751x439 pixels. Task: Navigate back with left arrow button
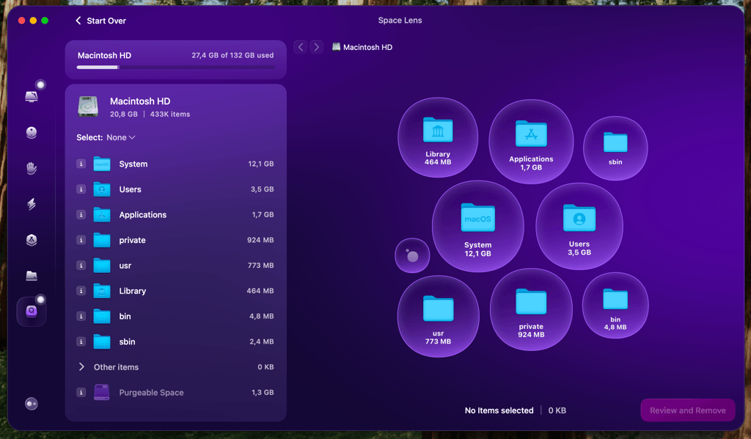(x=301, y=47)
